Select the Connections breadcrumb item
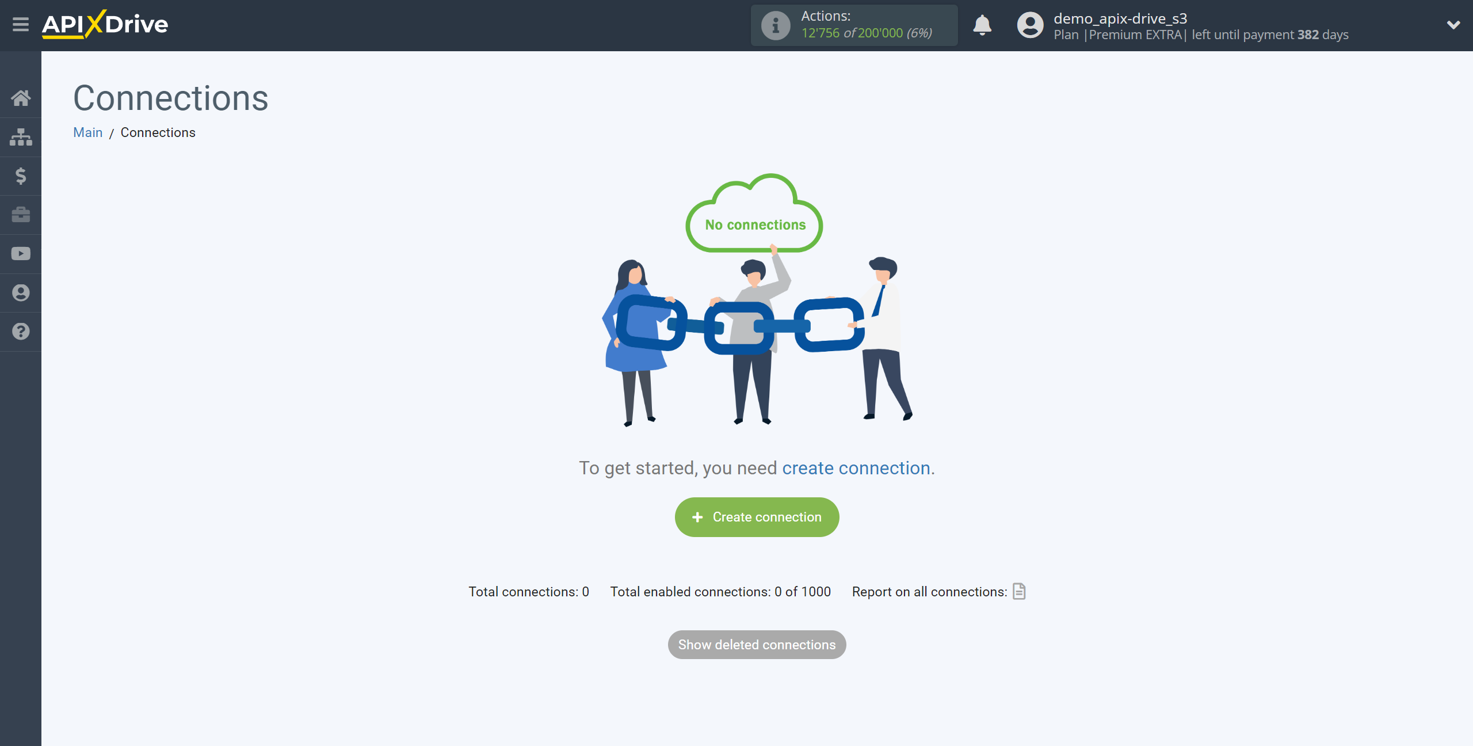 [157, 132]
